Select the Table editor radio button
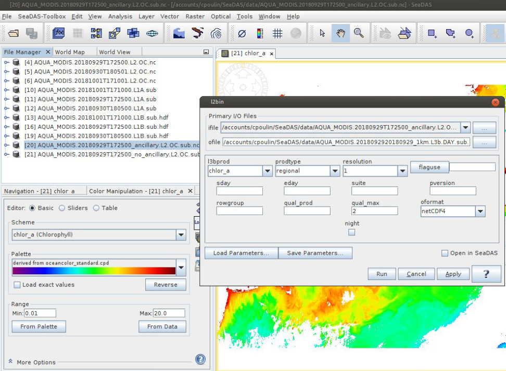This screenshot has width=506, height=371. tap(96, 208)
